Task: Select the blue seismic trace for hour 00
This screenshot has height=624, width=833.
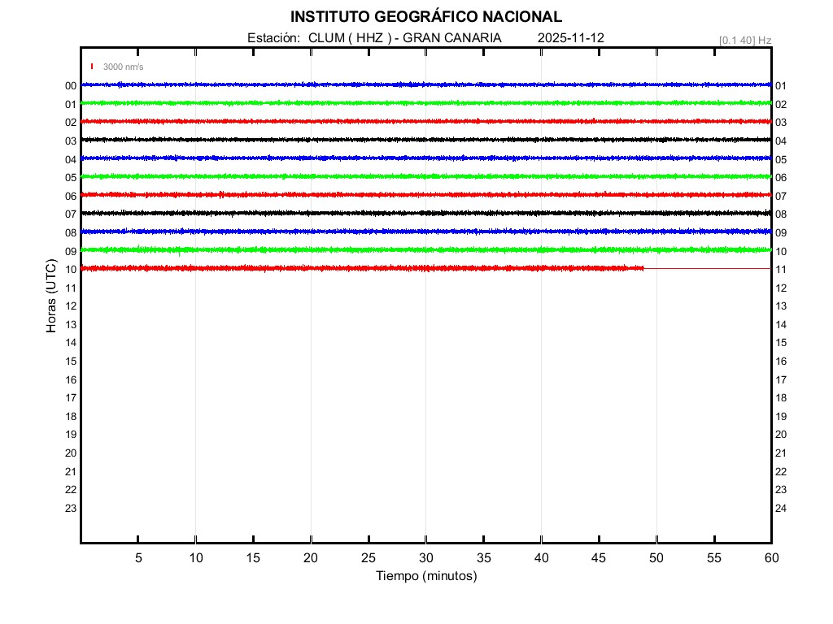Action: (x=425, y=84)
